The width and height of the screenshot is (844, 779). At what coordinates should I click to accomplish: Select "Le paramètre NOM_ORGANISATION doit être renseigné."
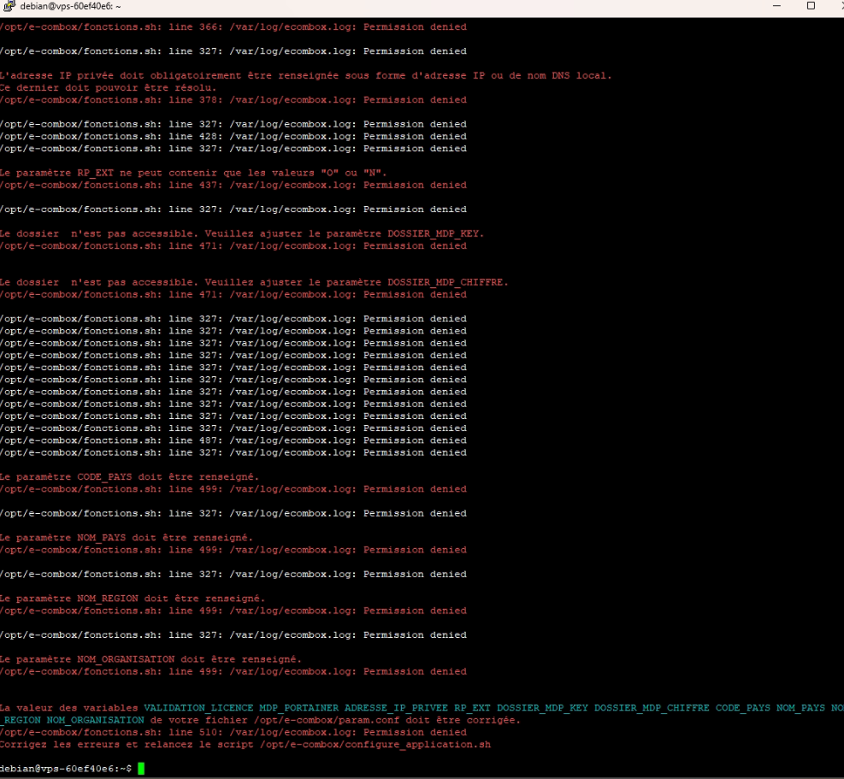151,659
